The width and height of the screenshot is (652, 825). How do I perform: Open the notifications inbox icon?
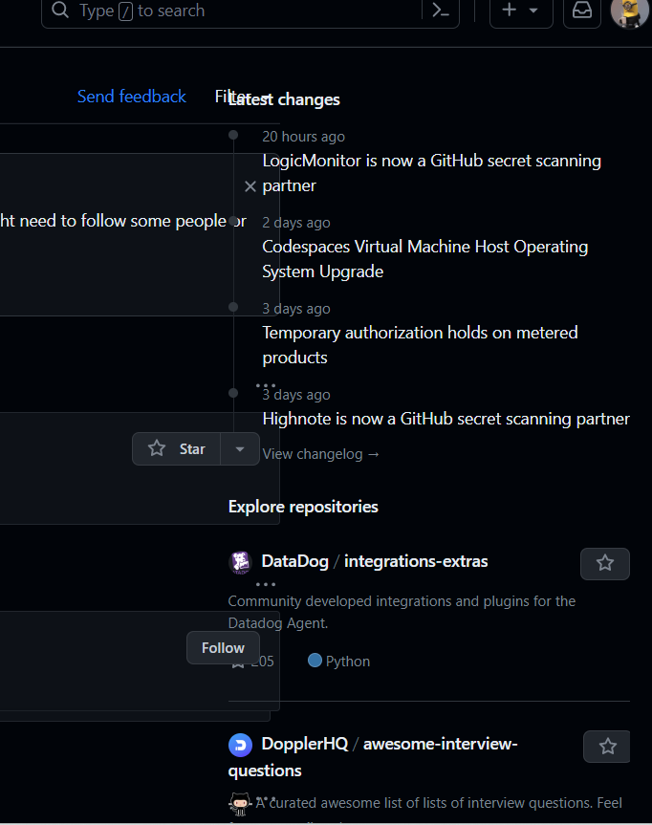coord(581,11)
